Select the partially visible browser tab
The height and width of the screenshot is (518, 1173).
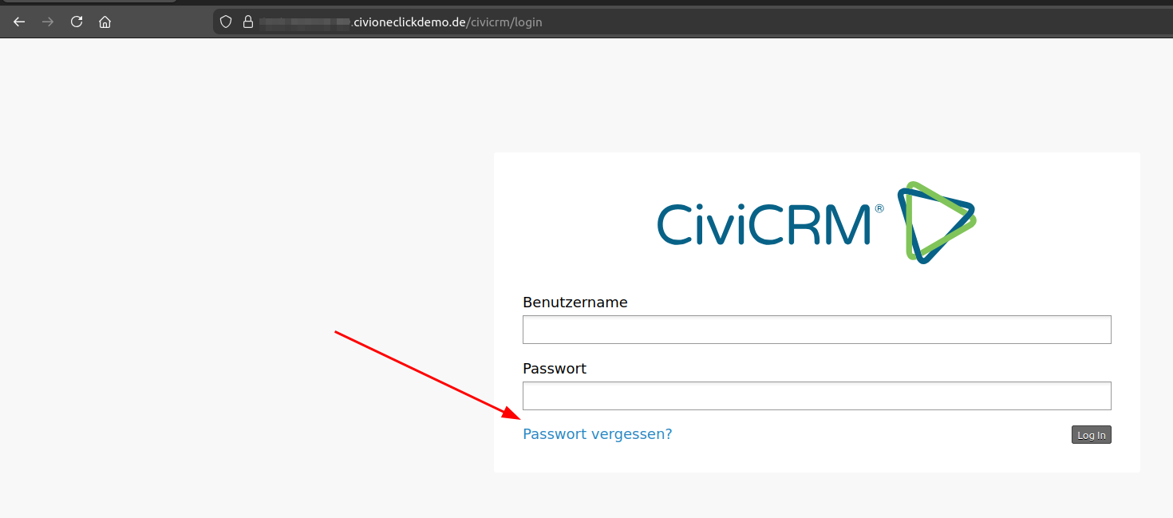(88, 2)
